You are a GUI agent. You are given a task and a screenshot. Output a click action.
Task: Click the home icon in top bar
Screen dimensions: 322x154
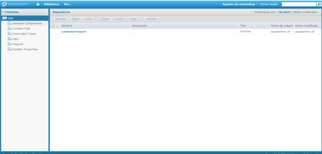click(38, 4)
